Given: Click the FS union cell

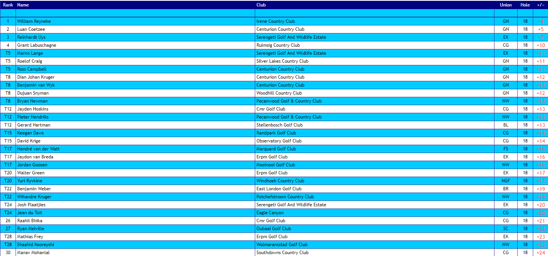Looking at the screenshot, I should tap(506, 149).
